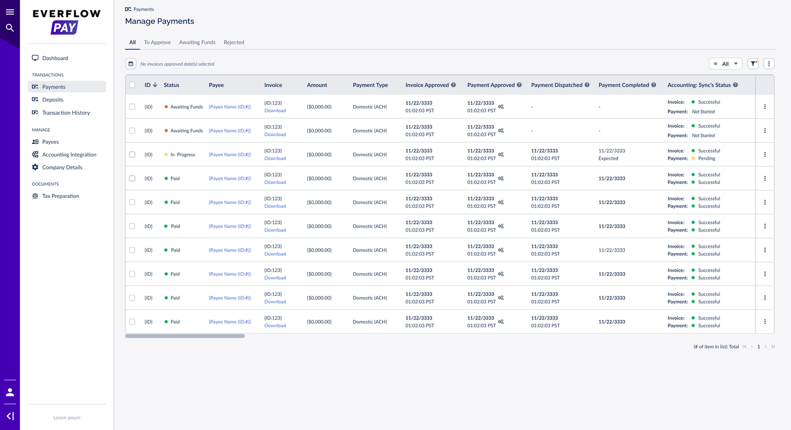Screen dimensions: 791x430
Task: Click the ID column sort arrow
Action: tap(155, 85)
